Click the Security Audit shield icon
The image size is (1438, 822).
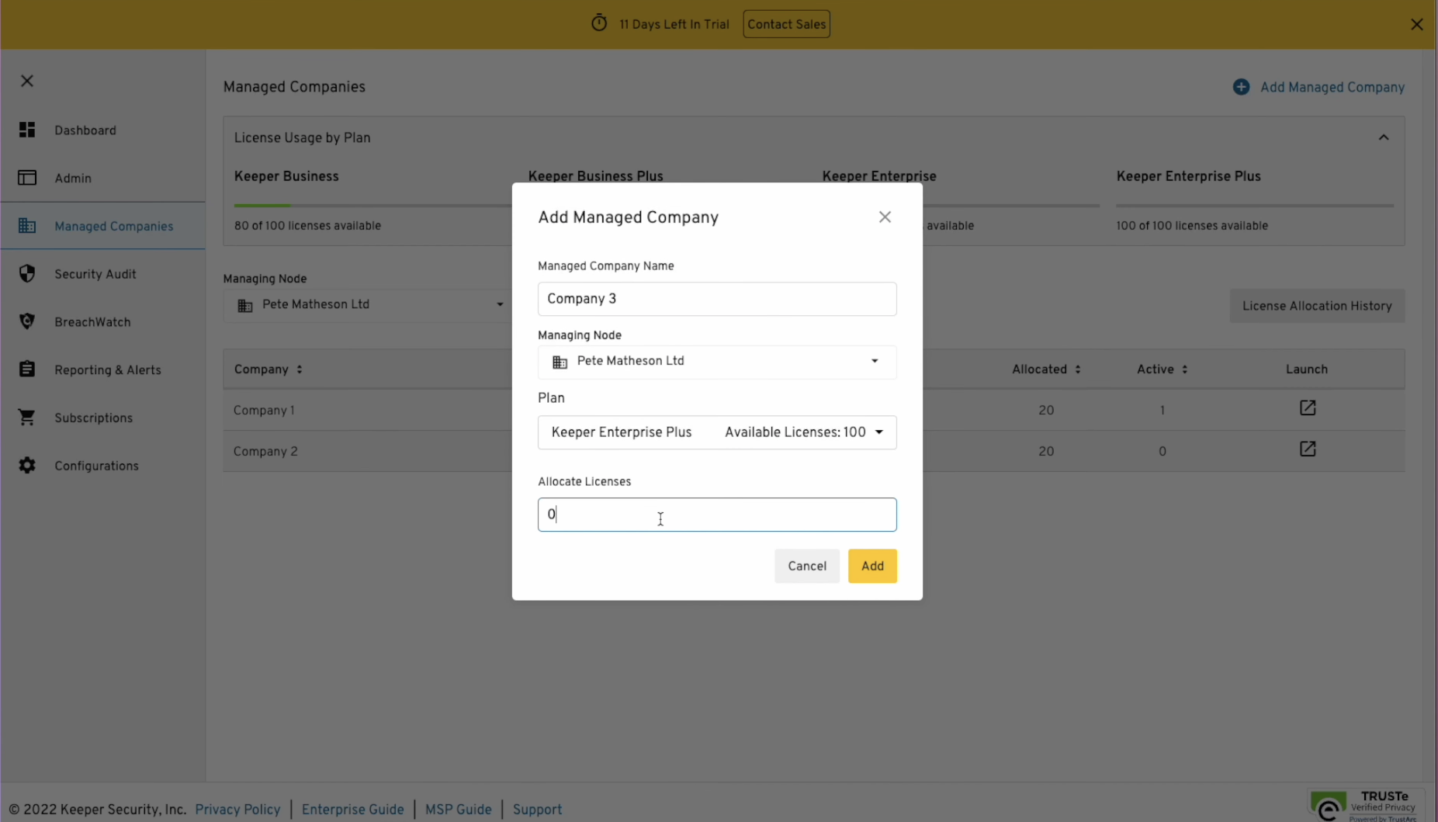(27, 273)
